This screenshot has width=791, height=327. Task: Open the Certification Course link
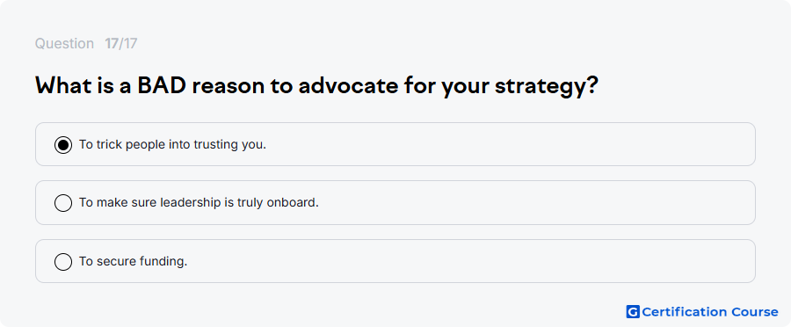(702, 312)
